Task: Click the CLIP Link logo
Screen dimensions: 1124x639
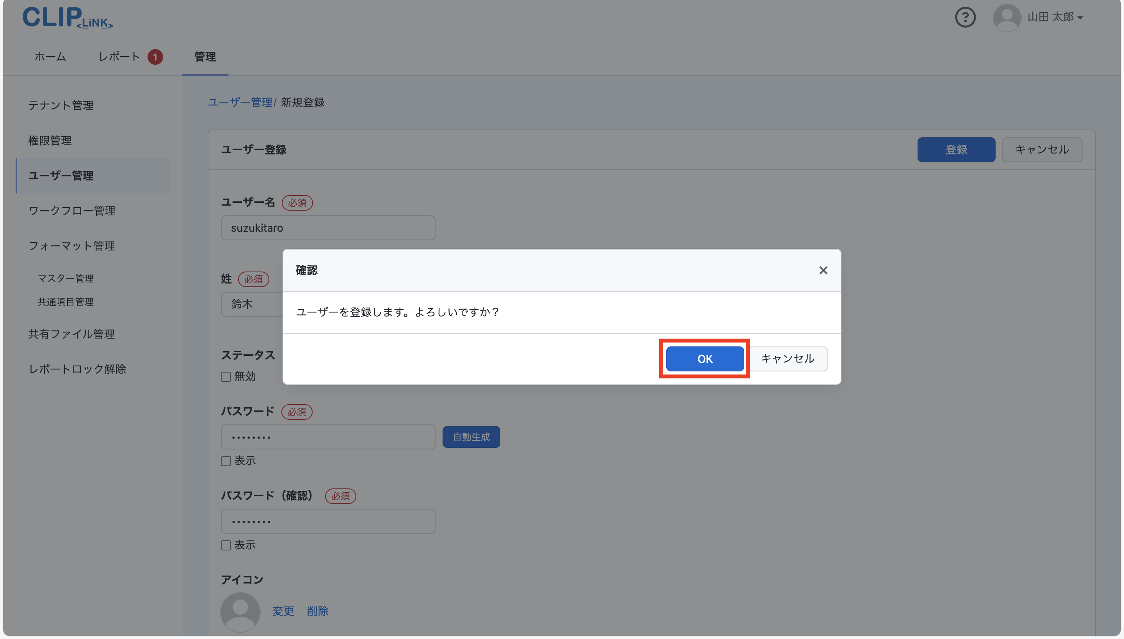Action: tap(67, 18)
